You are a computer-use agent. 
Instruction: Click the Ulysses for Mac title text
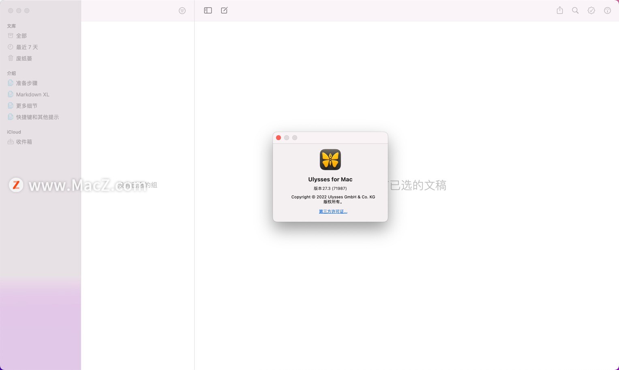click(x=330, y=179)
